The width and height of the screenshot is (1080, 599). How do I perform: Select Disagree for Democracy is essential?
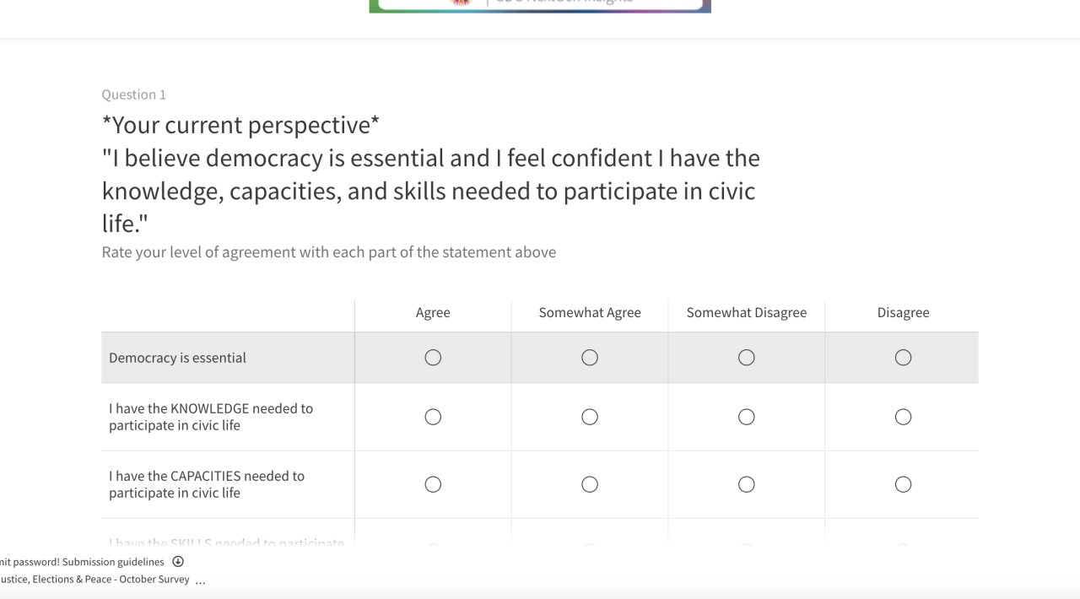[903, 358]
